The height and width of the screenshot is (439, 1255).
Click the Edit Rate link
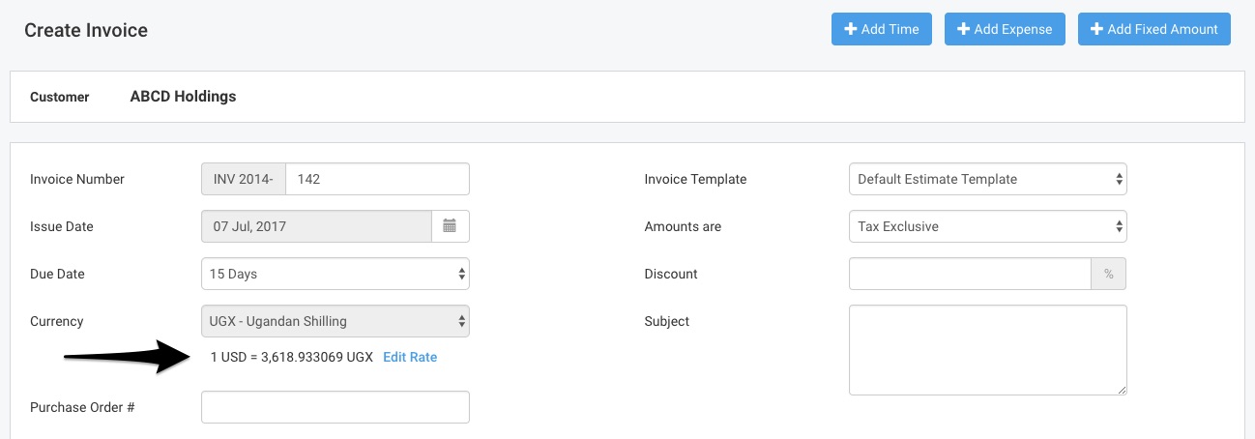pyautogui.click(x=410, y=357)
